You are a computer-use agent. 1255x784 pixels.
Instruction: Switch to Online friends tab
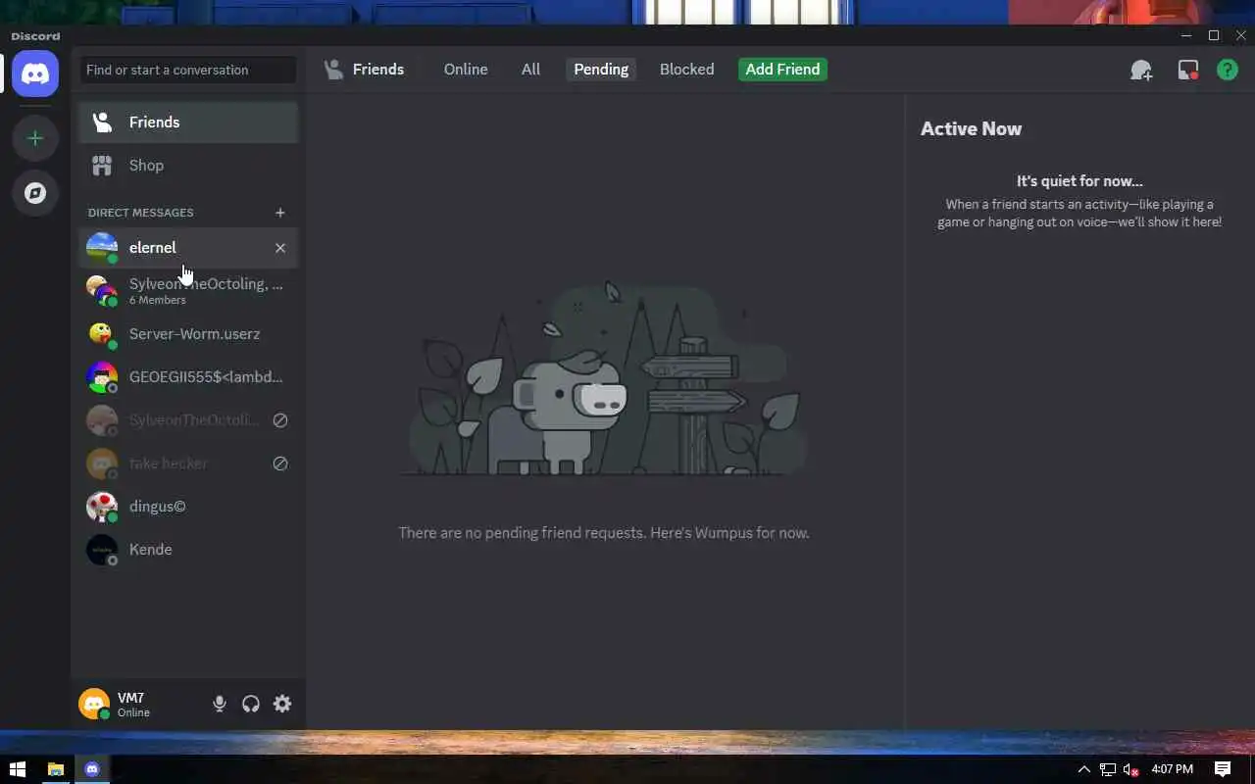tap(466, 70)
